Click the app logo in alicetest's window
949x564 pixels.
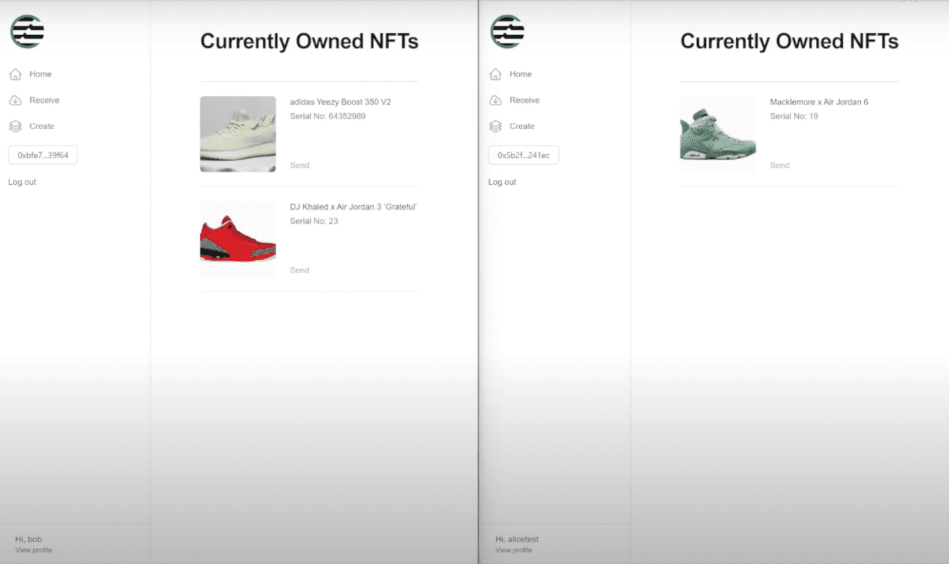pyautogui.click(x=508, y=31)
